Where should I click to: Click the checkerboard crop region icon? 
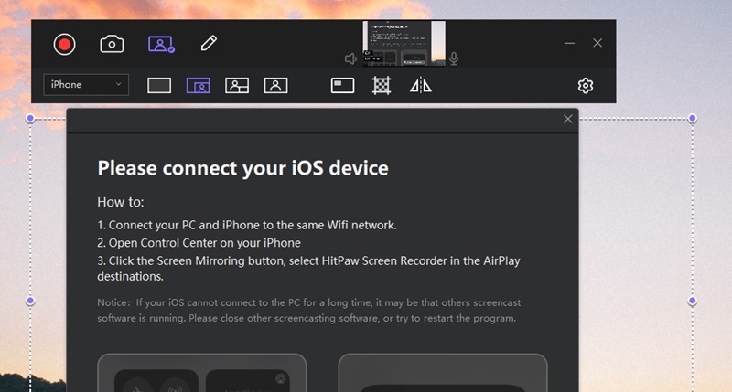(382, 85)
